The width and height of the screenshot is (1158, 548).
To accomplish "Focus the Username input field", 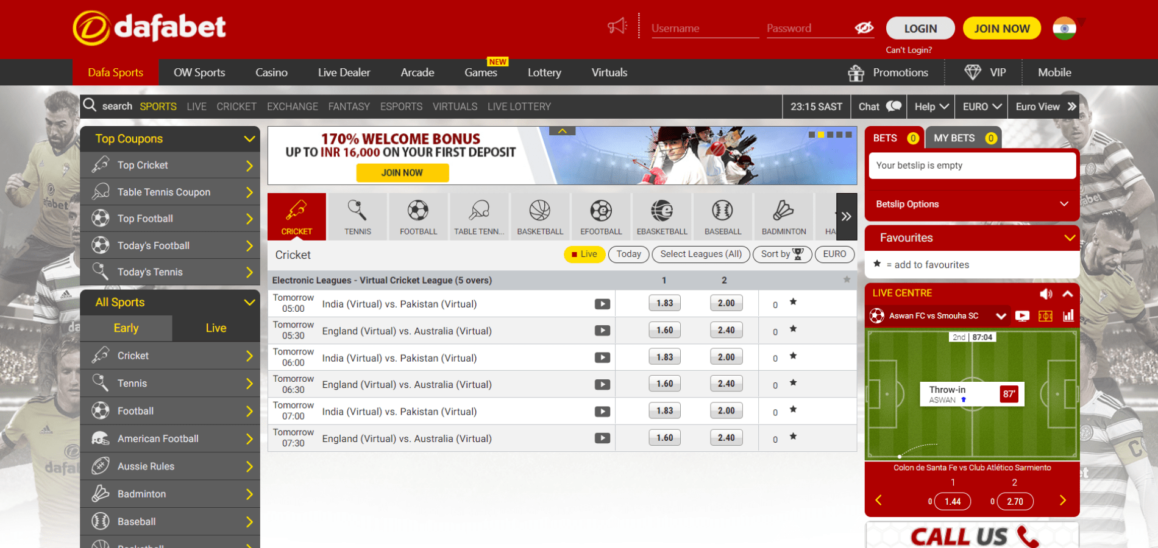I will point(705,28).
